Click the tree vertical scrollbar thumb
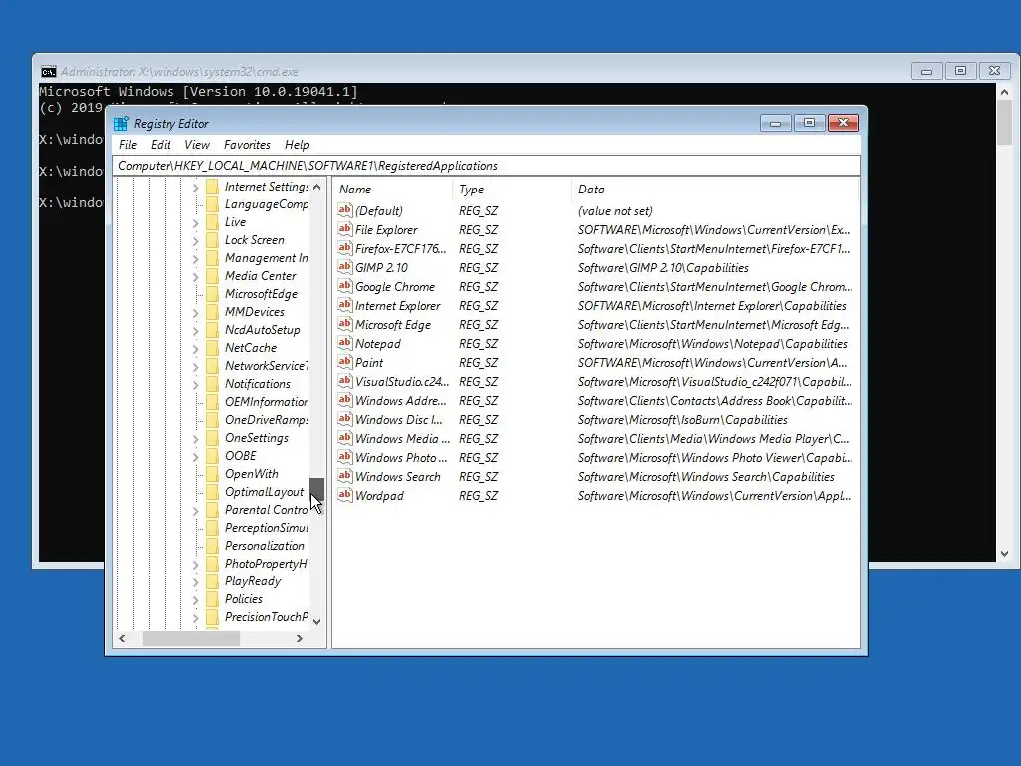This screenshot has height=766, width=1021. click(x=316, y=489)
